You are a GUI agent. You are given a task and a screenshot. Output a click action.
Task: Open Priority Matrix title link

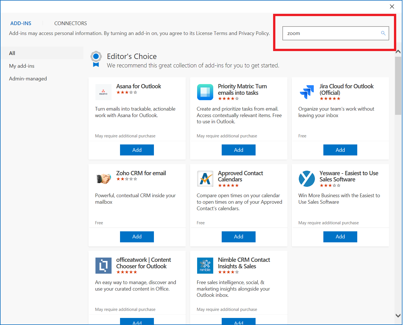pyautogui.click(x=242, y=89)
